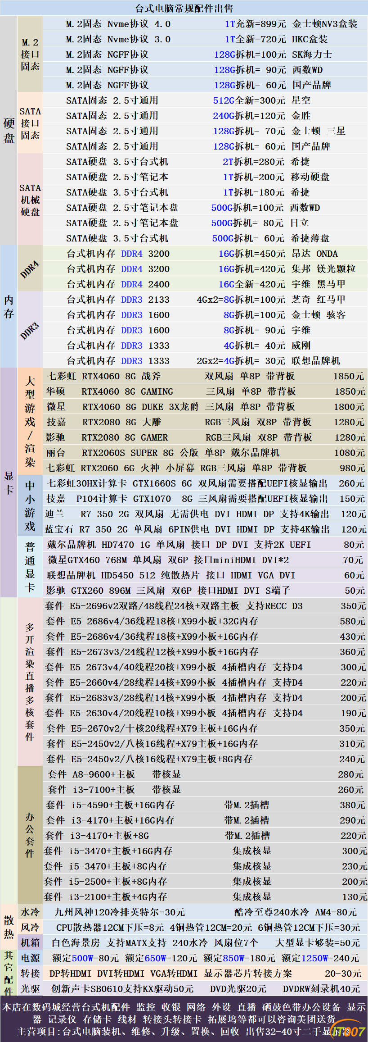The image size is (368, 1042).
Task: Click the 套件 A8-9600+主板 row
Action: (205, 774)
